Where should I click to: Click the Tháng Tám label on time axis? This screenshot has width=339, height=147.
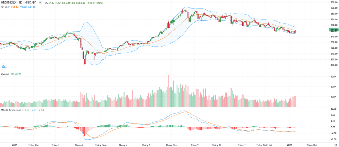pos(171,145)
